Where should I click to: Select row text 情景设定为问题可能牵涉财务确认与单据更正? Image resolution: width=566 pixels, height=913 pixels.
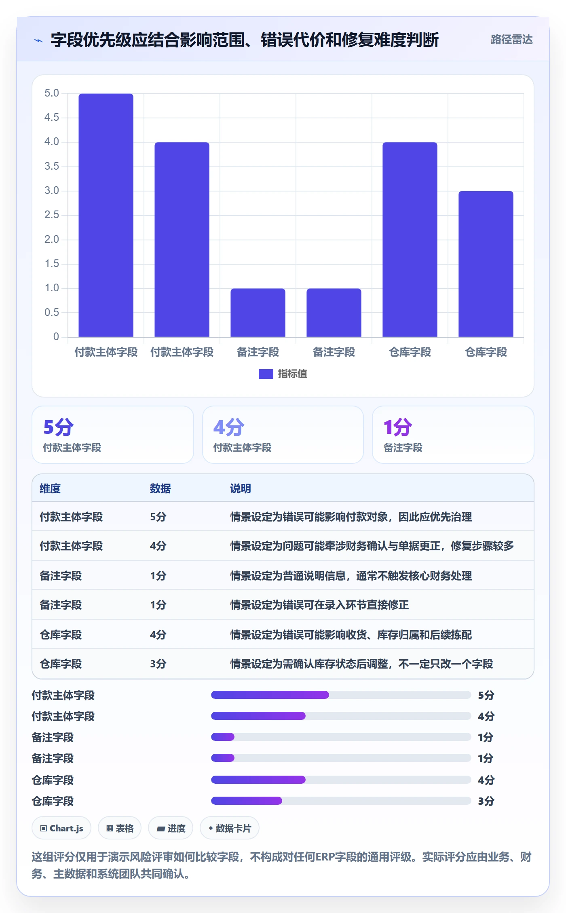click(336, 546)
